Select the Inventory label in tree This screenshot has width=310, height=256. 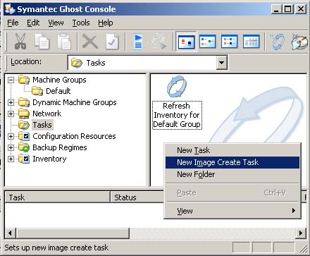coord(49,159)
